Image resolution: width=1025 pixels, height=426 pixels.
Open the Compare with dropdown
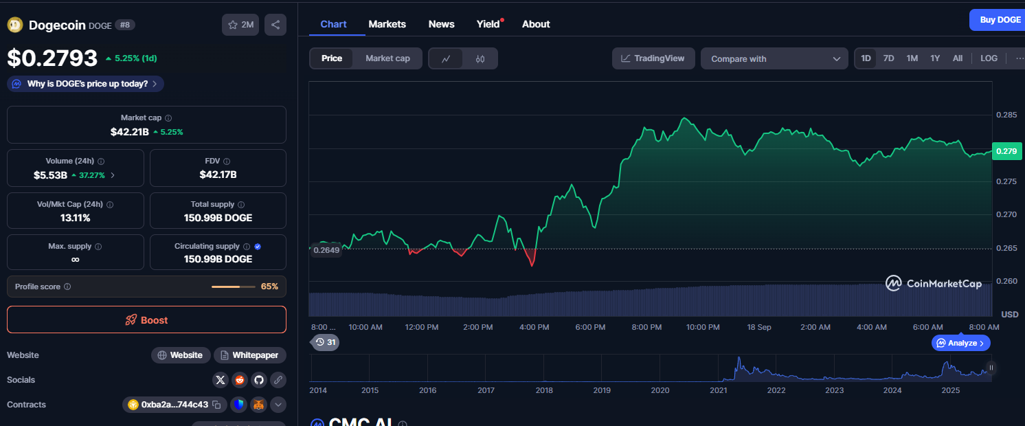click(x=775, y=59)
